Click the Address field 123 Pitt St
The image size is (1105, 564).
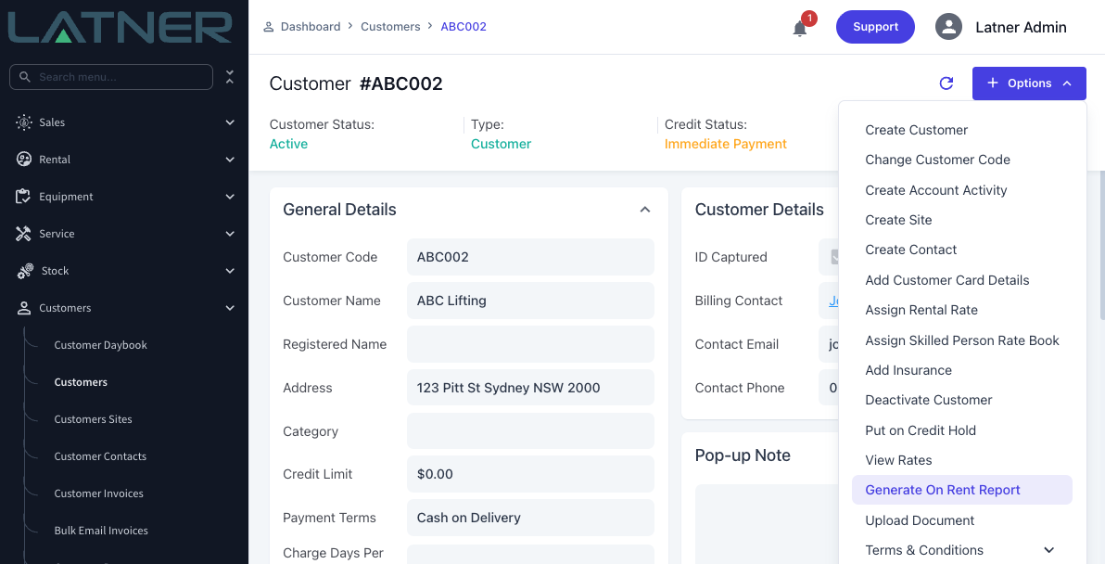(x=530, y=388)
